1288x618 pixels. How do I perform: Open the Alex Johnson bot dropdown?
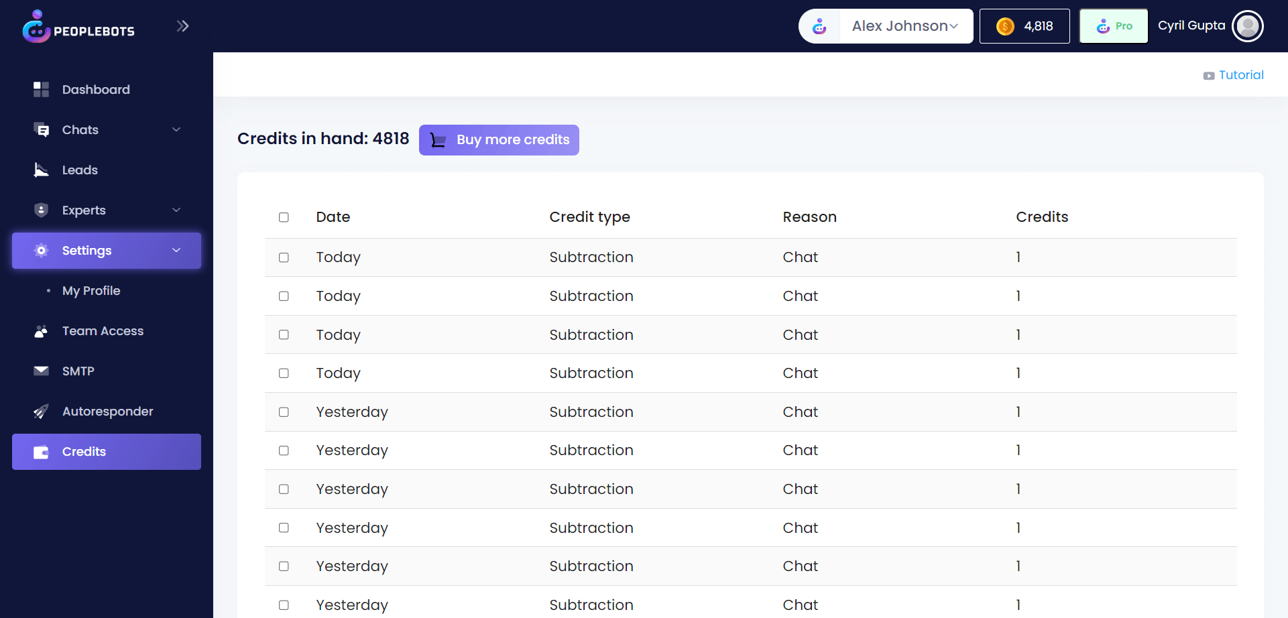(x=904, y=26)
